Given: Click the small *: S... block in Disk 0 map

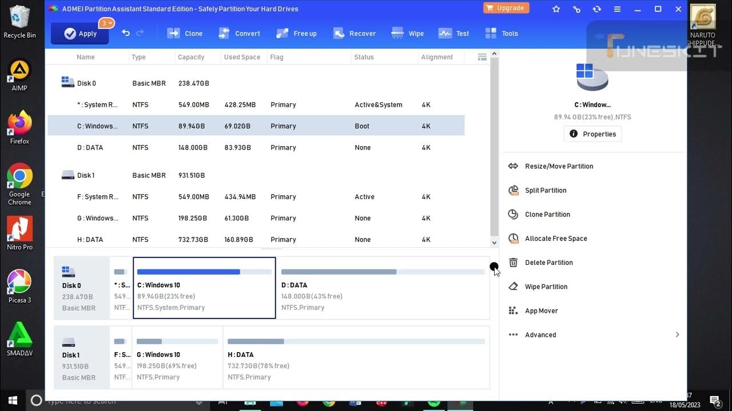Looking at the screenshot, I should pyautogui.click(x=121, y=288).
